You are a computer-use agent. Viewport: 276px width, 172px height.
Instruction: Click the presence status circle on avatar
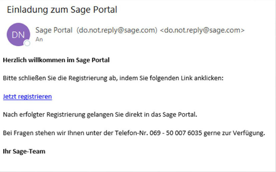pyautogui.click(x=27, y=43)
